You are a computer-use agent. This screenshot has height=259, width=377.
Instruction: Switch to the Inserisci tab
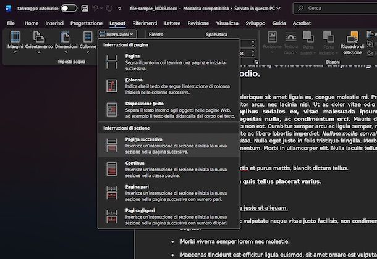pos(54,23)
